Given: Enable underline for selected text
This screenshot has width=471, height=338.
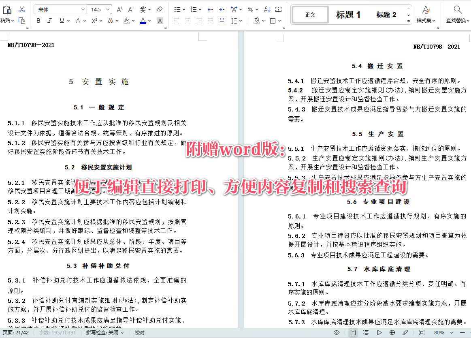Looking at the screenshot, I should click(x=62, y=20).
